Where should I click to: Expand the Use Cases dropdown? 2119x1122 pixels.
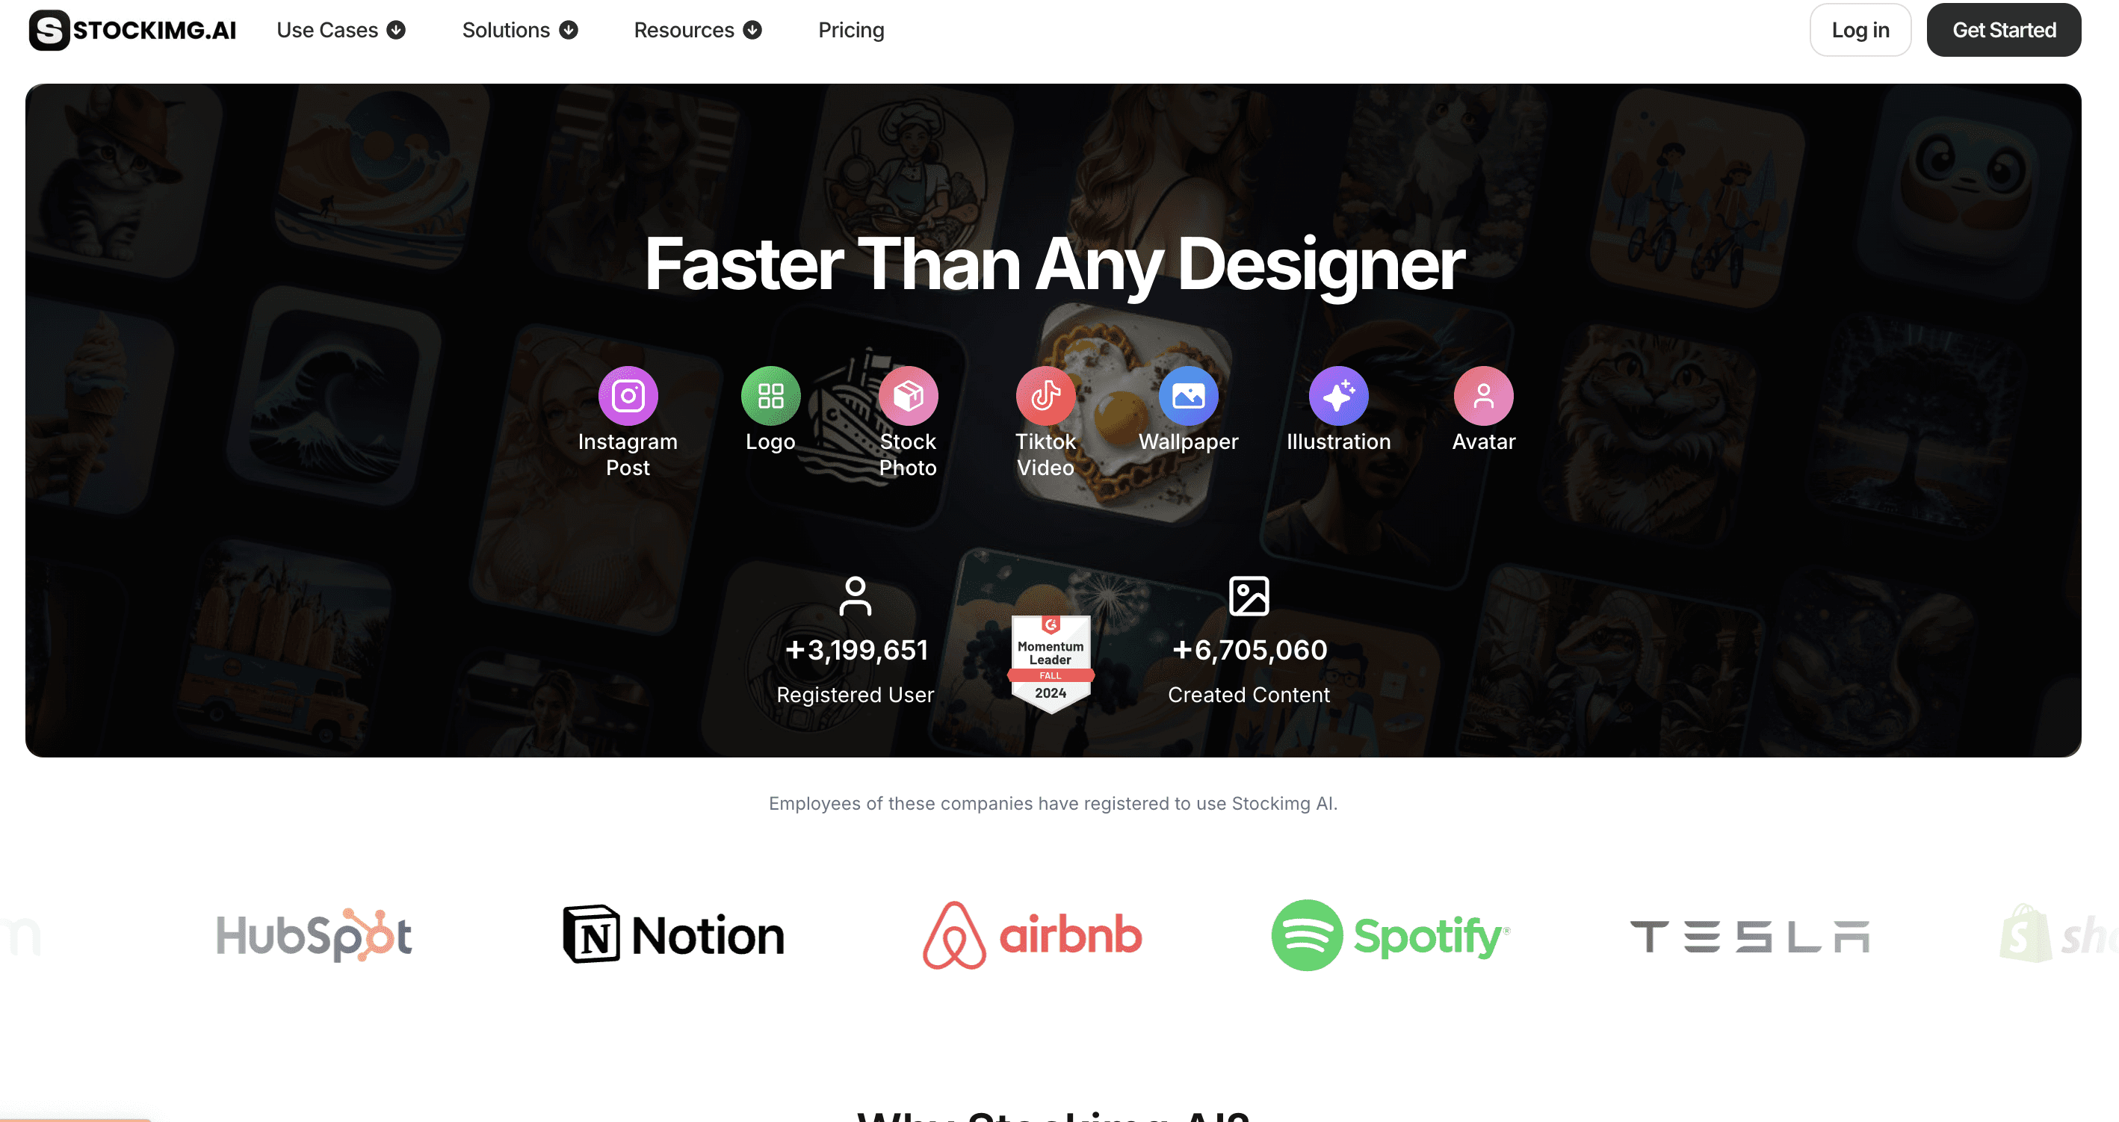[341, 31]
